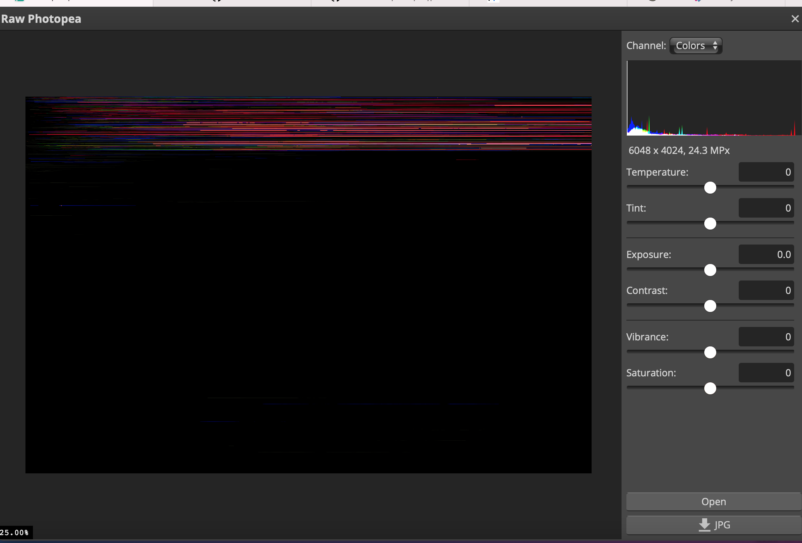Close the Raw Photopea dialog
802x543 pixels.
point(795,18)
